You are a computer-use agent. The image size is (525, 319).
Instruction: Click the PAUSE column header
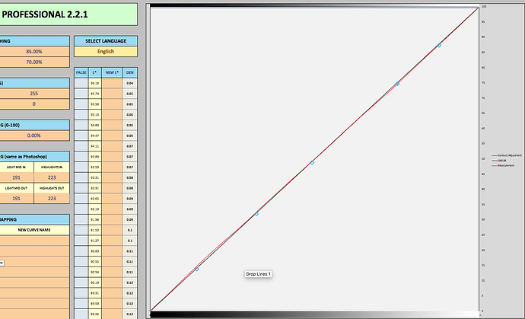point(81,72)
